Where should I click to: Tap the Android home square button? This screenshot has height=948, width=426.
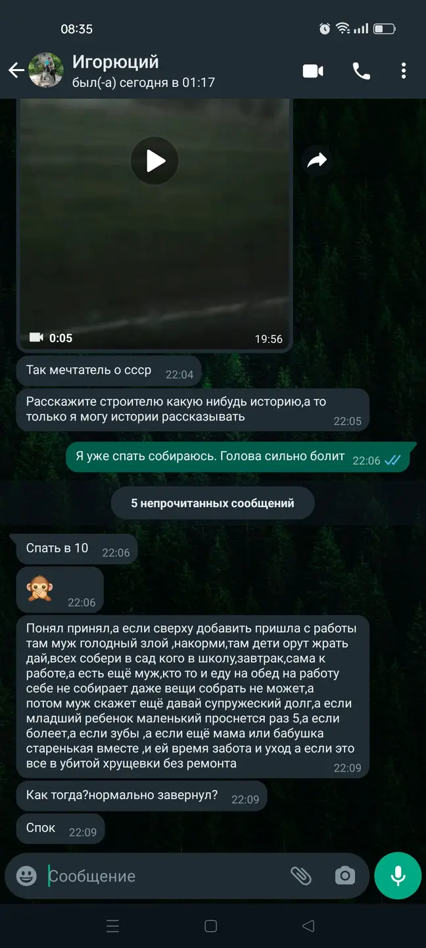pyautogui.click(x=211, y=926)
